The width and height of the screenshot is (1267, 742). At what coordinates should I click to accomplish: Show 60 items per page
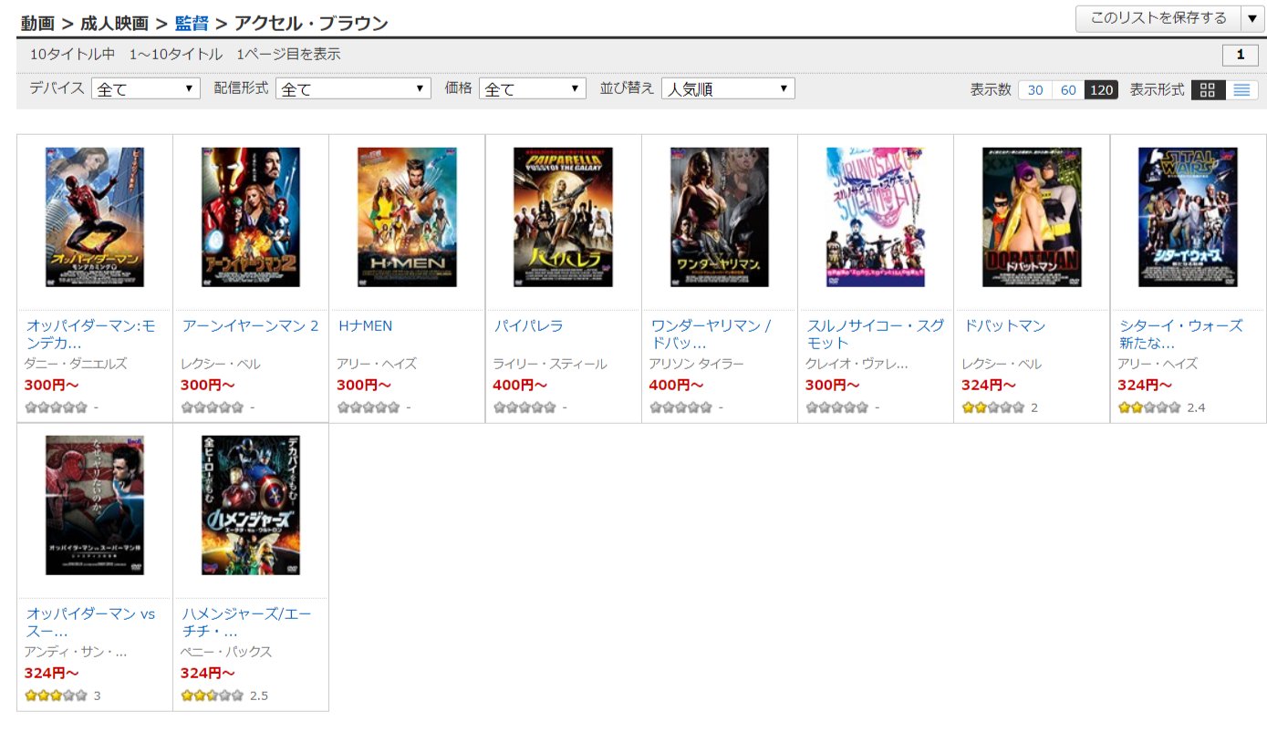1068,89
